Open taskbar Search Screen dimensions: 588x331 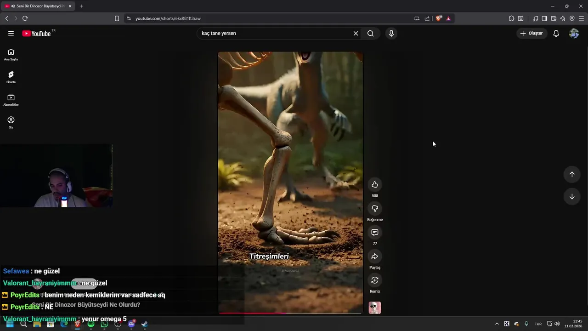23,324
